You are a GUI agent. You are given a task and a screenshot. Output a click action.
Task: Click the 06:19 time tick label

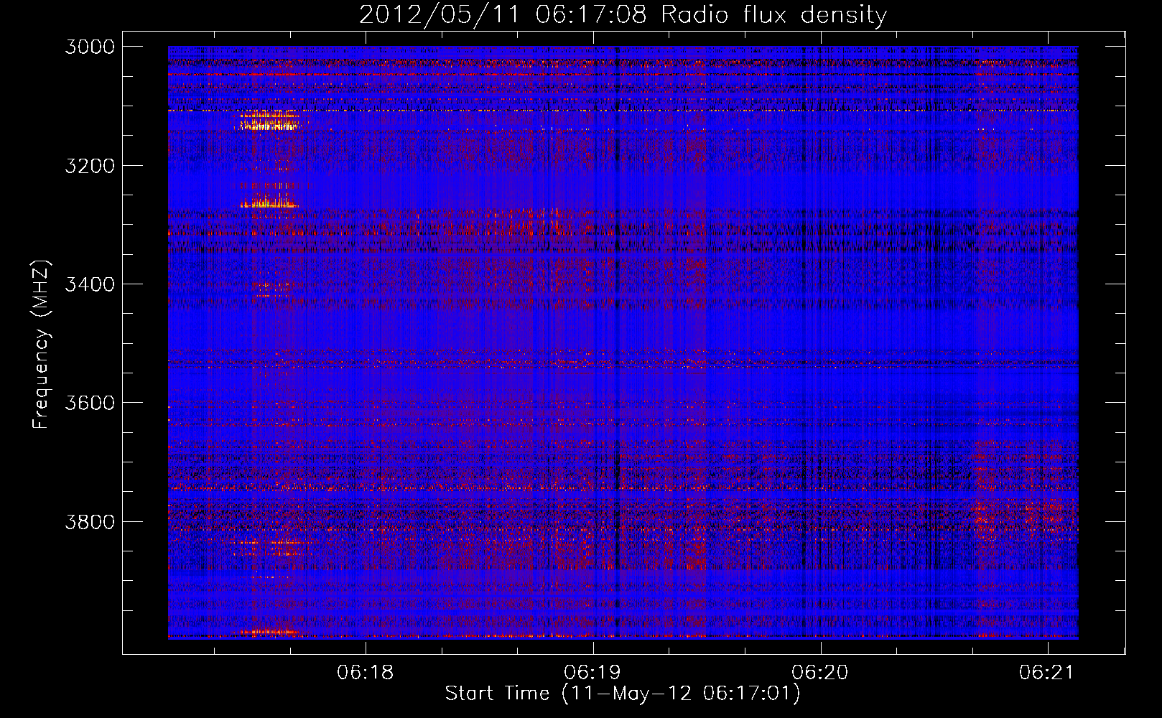592,672
